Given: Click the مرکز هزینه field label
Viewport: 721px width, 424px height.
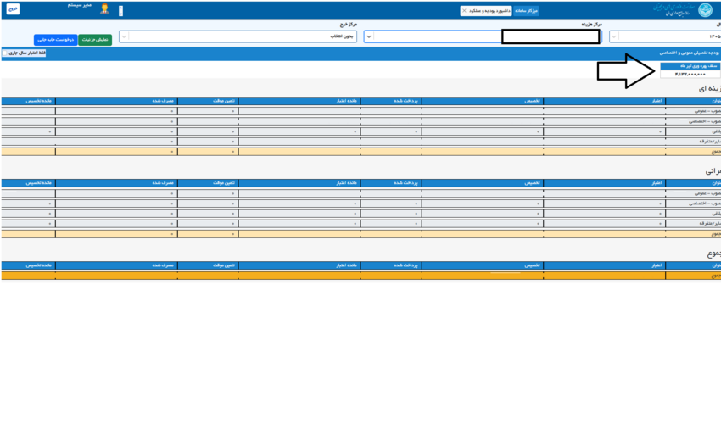Looking at the screenshot, I should click(x=591, y=25).
